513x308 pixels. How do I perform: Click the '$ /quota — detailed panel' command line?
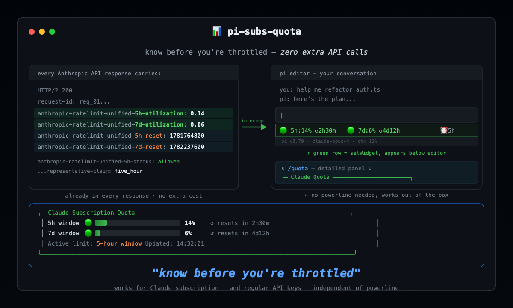point(326,169)
